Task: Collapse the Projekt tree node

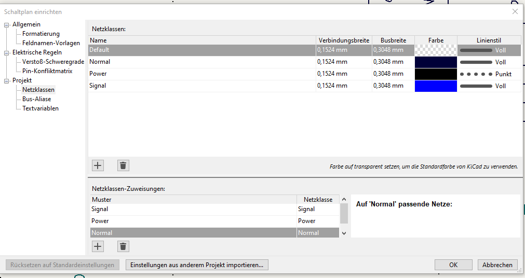Action: (6, 81)
